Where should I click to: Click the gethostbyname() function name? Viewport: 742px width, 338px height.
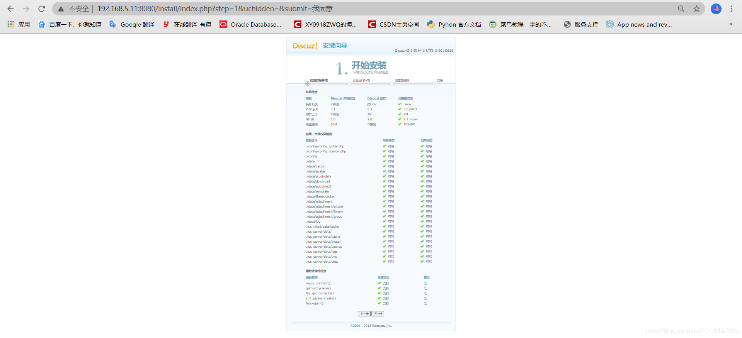318,288
